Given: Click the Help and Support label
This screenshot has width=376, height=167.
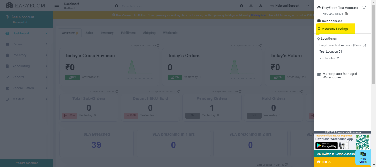Looking at the screenshot, I should pos(287,6).
